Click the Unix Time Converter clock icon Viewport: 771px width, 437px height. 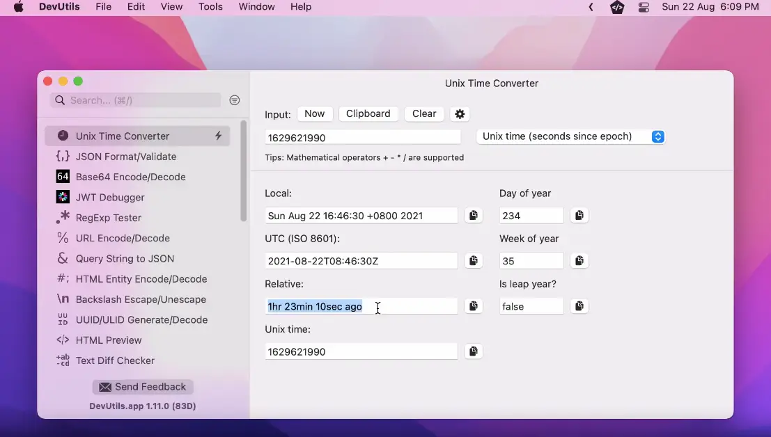click(x=63, y=136)
